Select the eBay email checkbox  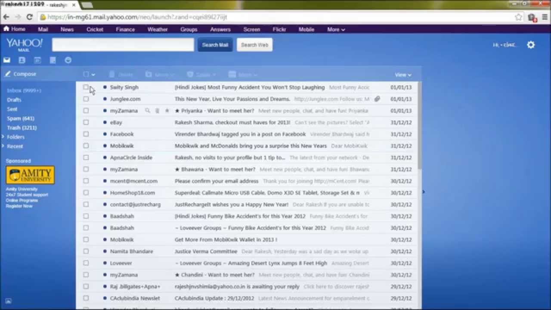click(86, 122)
